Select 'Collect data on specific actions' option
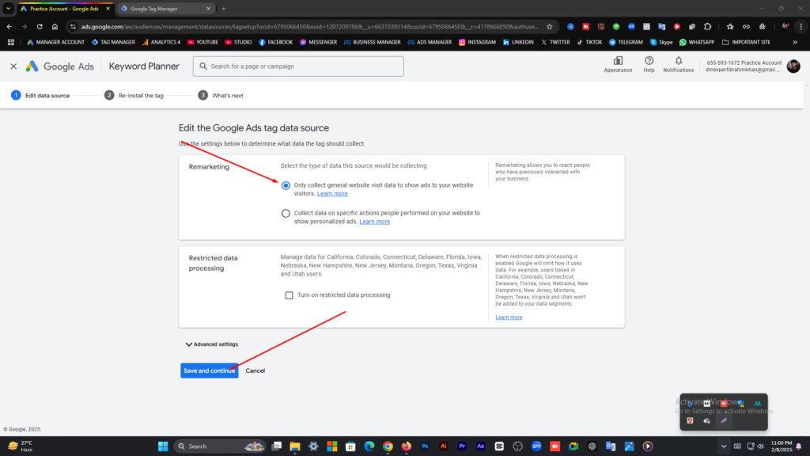 click(x=286, y=213)
